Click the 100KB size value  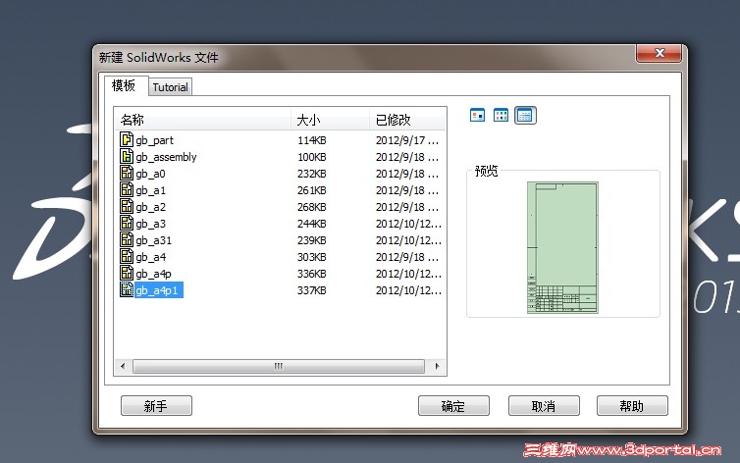311,157
